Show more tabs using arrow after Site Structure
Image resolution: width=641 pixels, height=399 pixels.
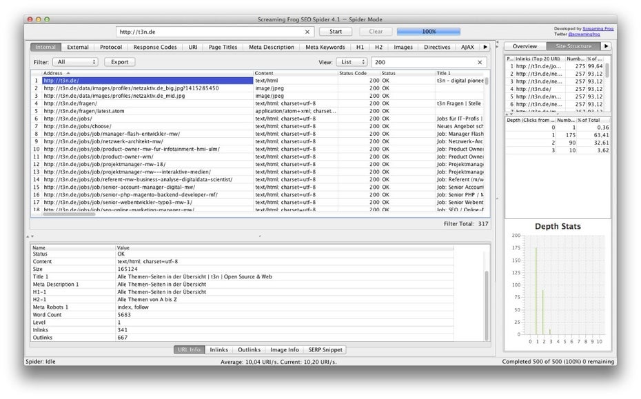pos(607,46)
